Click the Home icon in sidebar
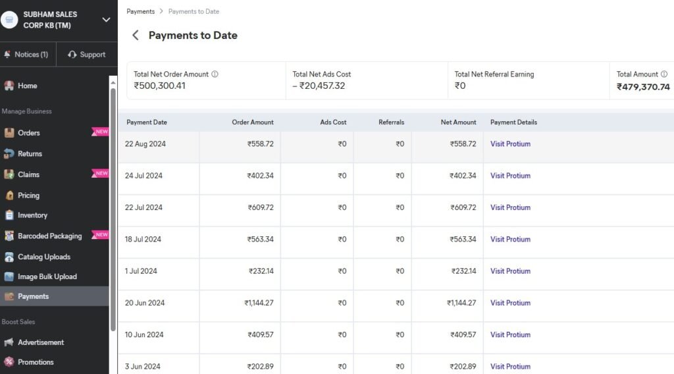Image resolution: width=674 pixels, height=374 pixels. [x=9, y=86]
